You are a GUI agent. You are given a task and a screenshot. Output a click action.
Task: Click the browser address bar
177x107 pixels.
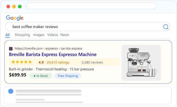(91, 6)
